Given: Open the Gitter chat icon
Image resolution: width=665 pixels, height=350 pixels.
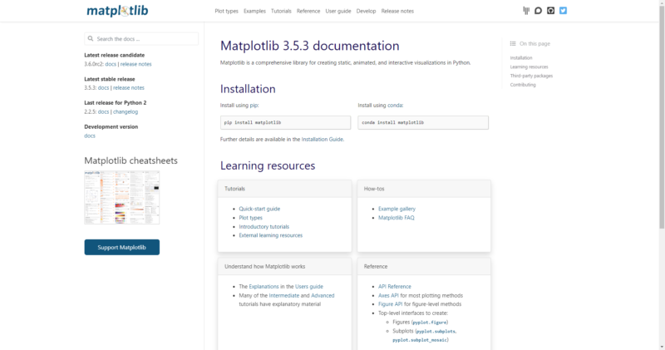Looking at the screenshot, I should click(526, 11).
